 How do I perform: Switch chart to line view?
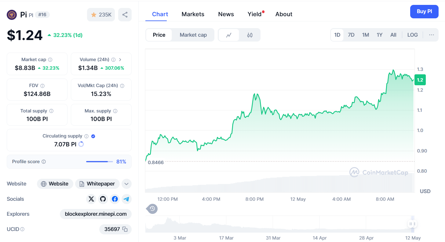229,35
